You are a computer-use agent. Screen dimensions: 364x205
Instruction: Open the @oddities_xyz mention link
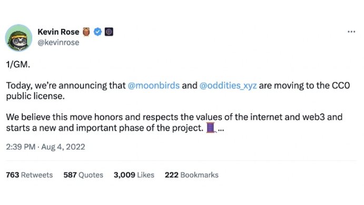228,85
